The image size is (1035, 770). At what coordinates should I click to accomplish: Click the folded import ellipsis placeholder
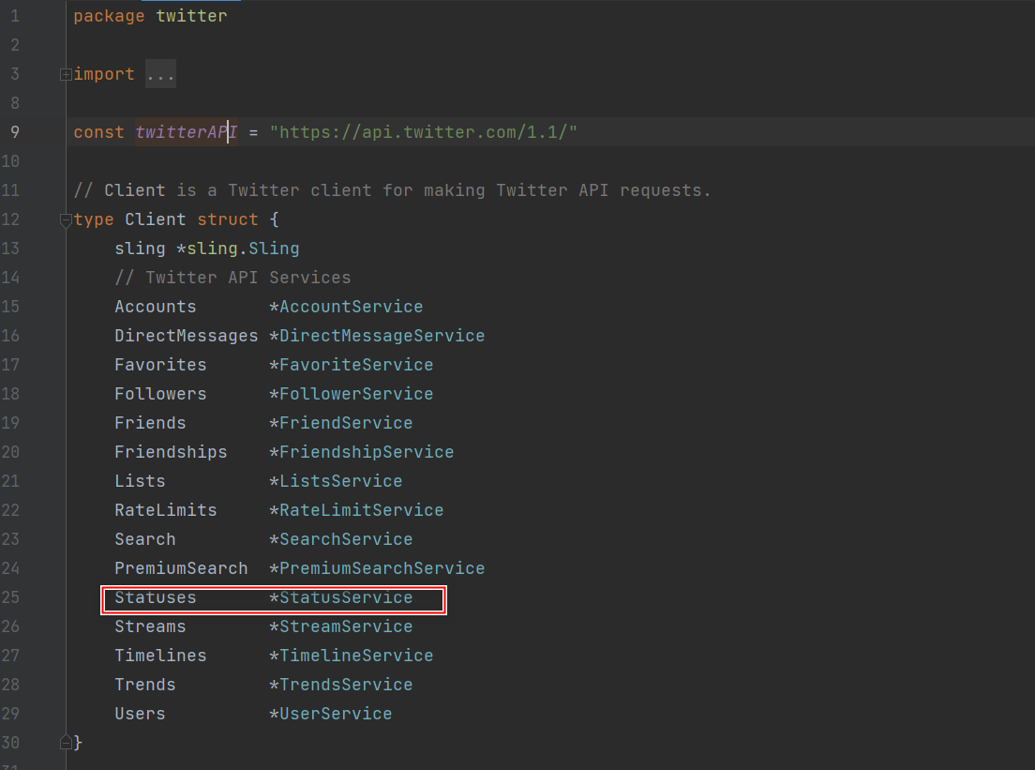point(160,74)
